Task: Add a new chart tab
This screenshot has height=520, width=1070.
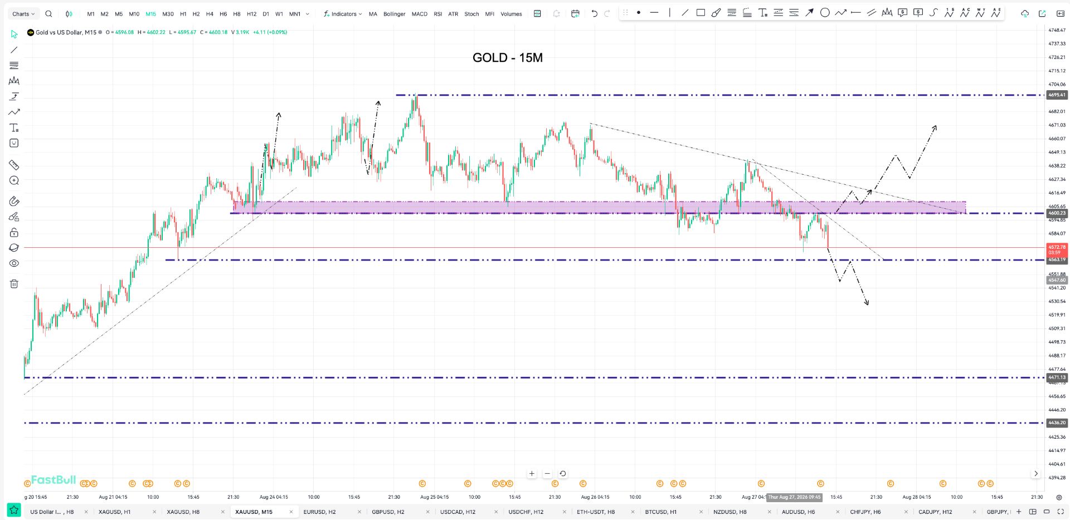Action: tap(1019, 512)
